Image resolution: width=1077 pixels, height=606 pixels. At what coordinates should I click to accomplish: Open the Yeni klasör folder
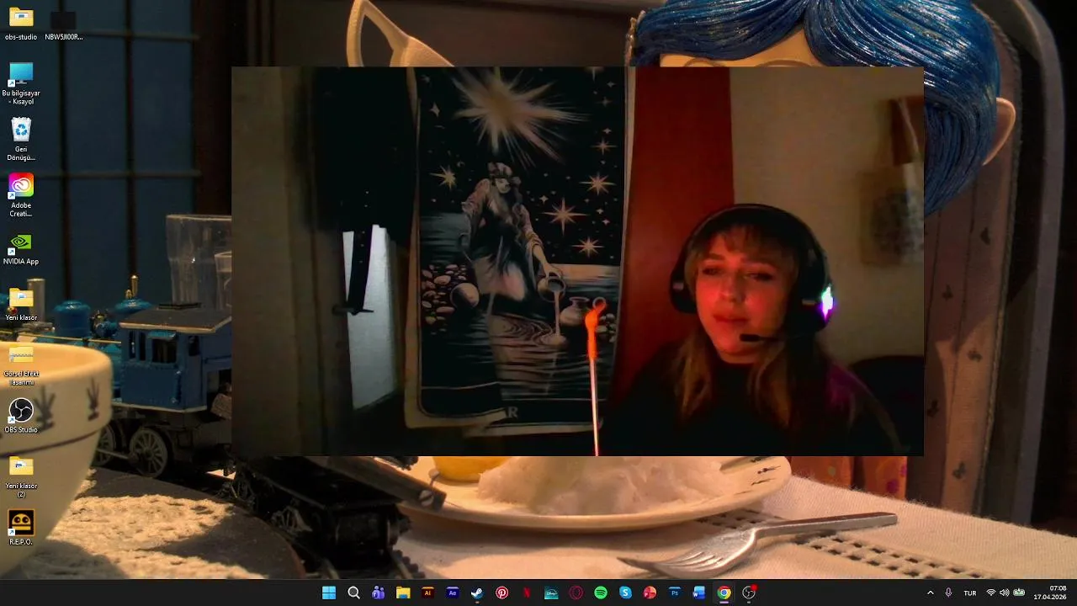(21, 305)
